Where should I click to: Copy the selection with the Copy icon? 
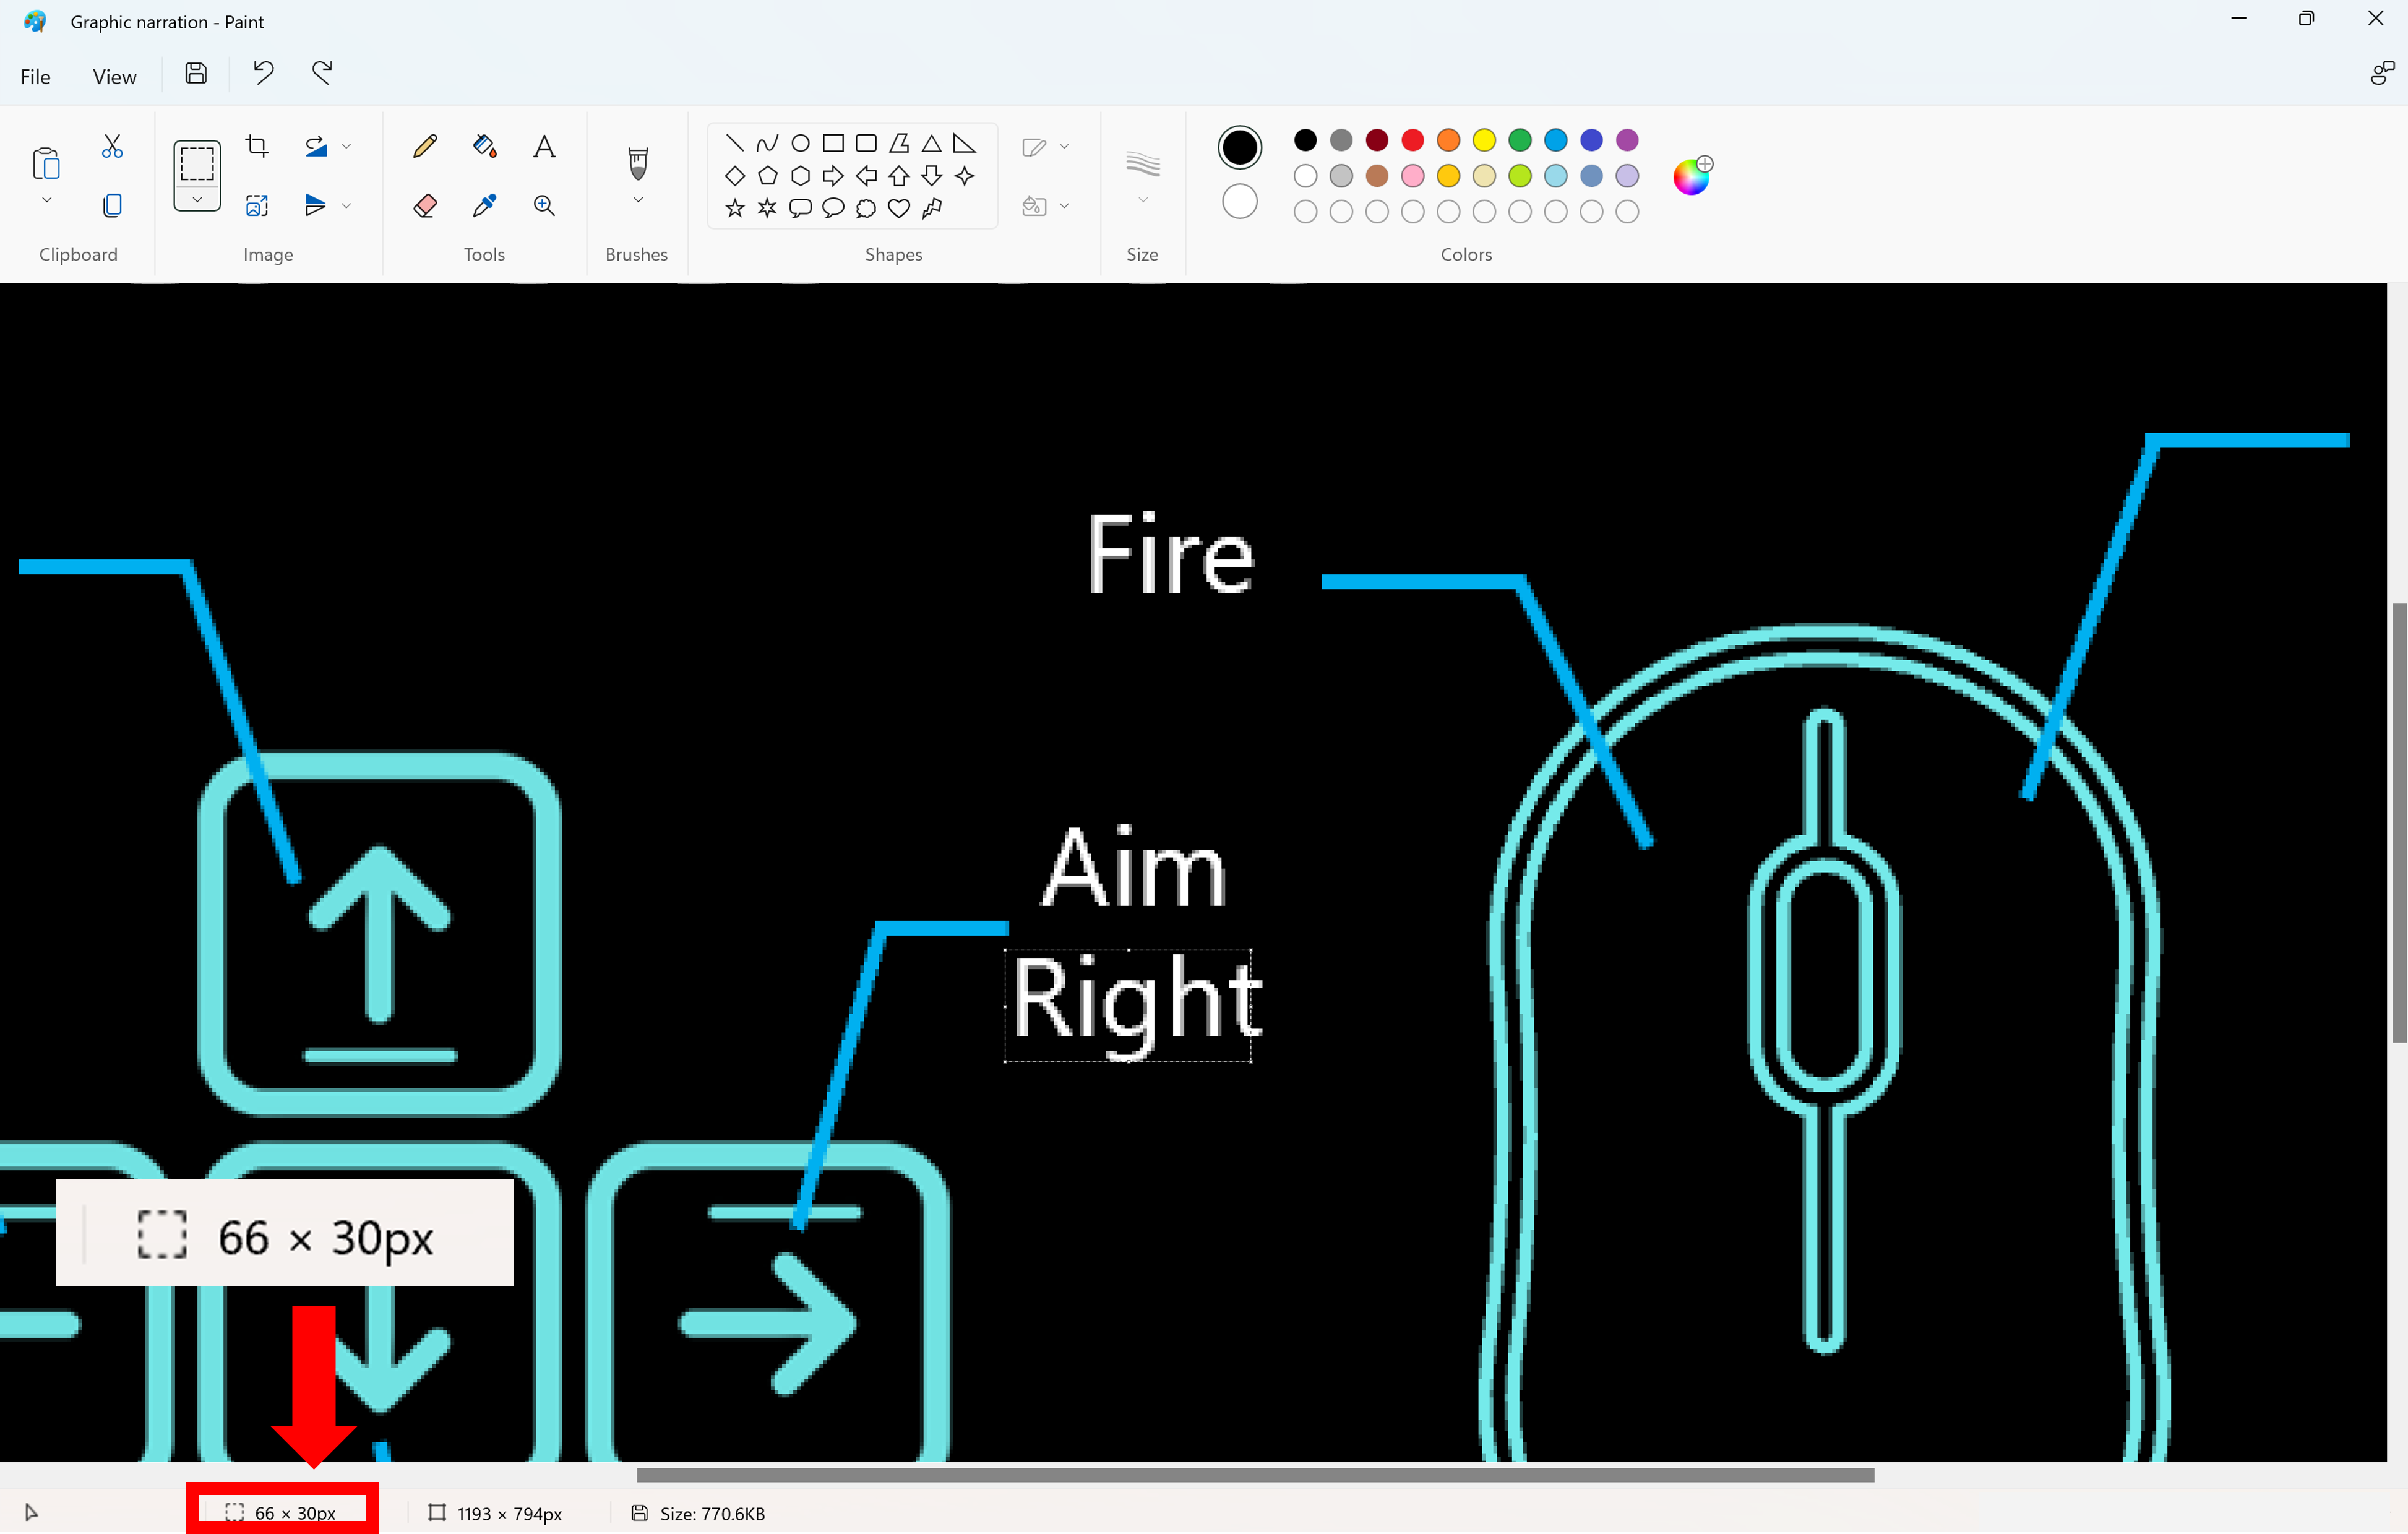(x=112, y=205)
